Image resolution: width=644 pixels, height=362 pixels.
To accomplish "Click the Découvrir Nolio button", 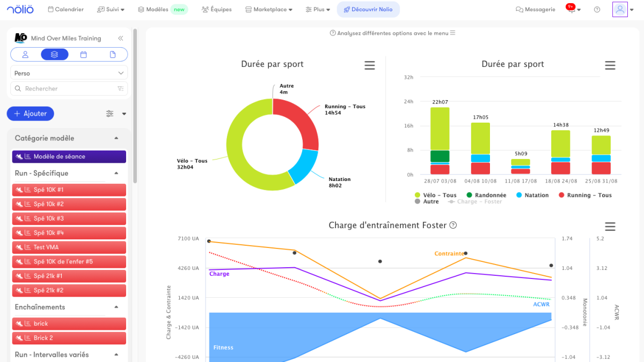I will click(368, 10).
